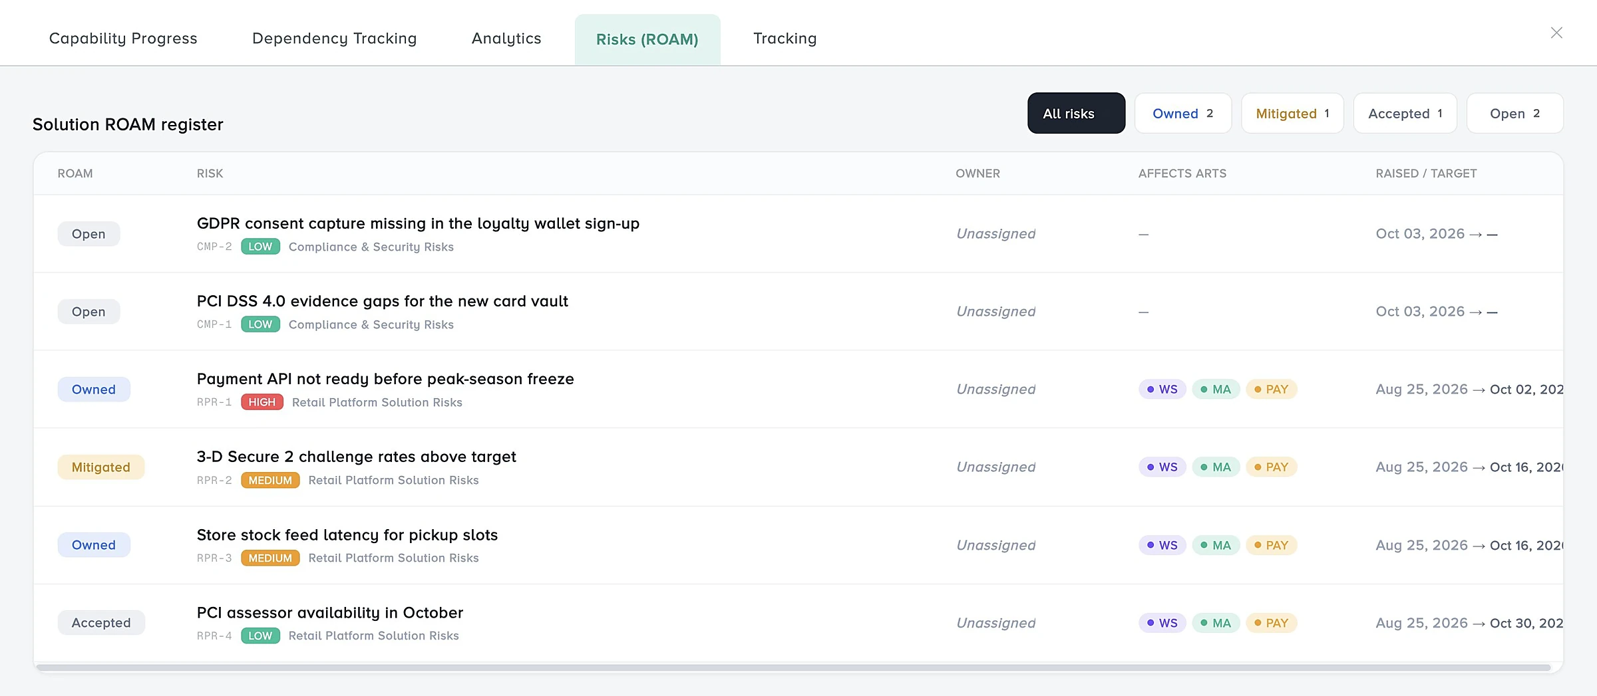Click the Mitigated status badge for RPR-2
This screenshot has height=696, width=1597.
click(101, 467)
